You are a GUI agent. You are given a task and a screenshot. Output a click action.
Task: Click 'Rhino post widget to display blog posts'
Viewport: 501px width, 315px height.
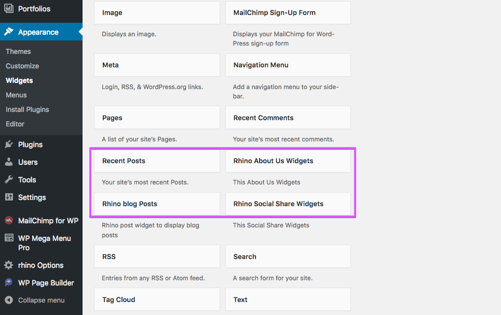pyautogui.click(x=151, y=230)
